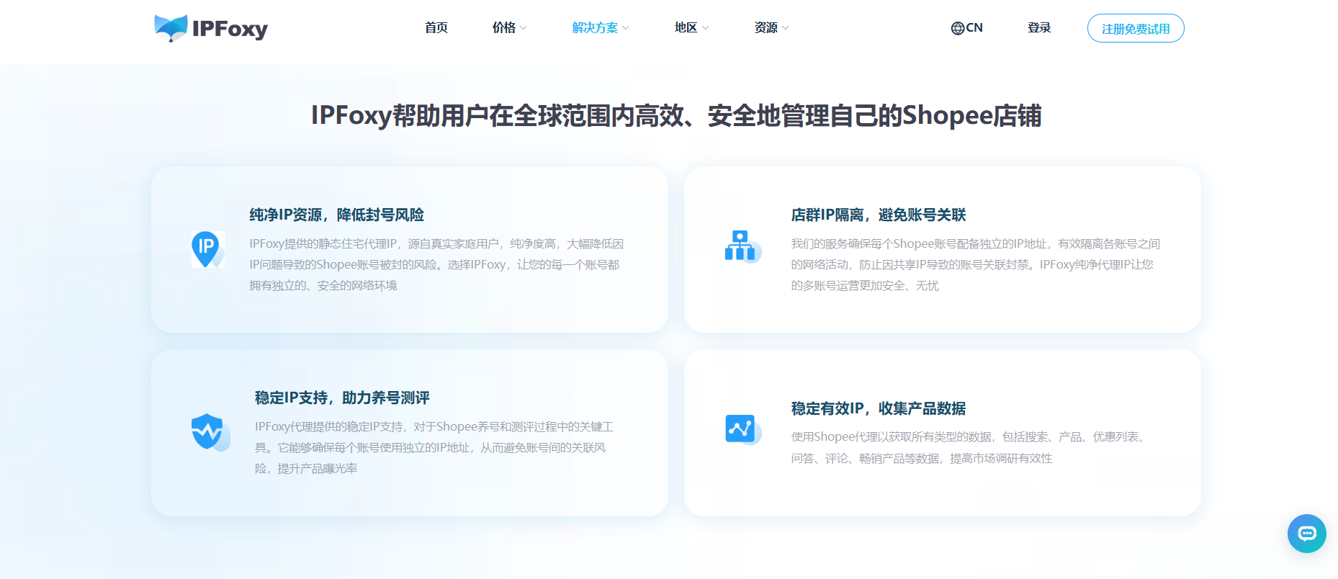Click the paragraph starting IPFoxy代理提供的稳定IP支持

coord(434,448)
